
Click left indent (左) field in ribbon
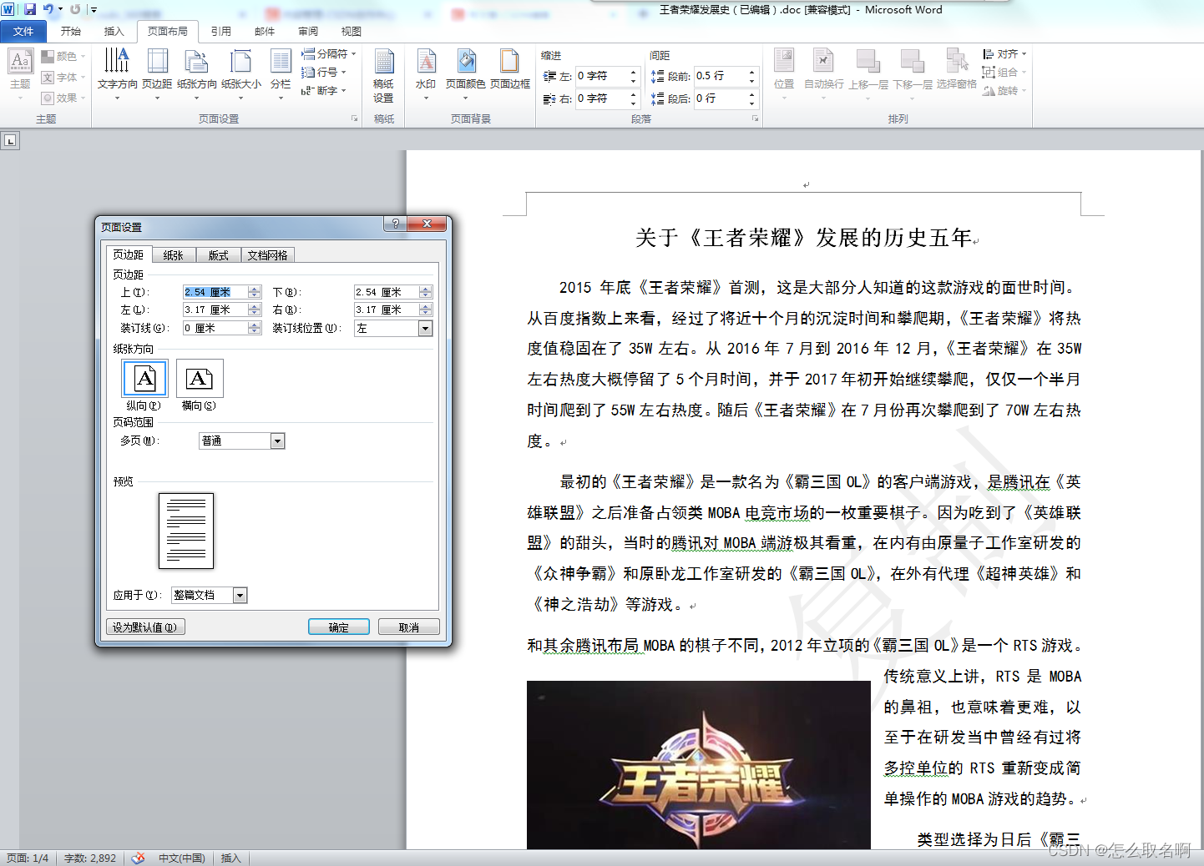point(601,76)
